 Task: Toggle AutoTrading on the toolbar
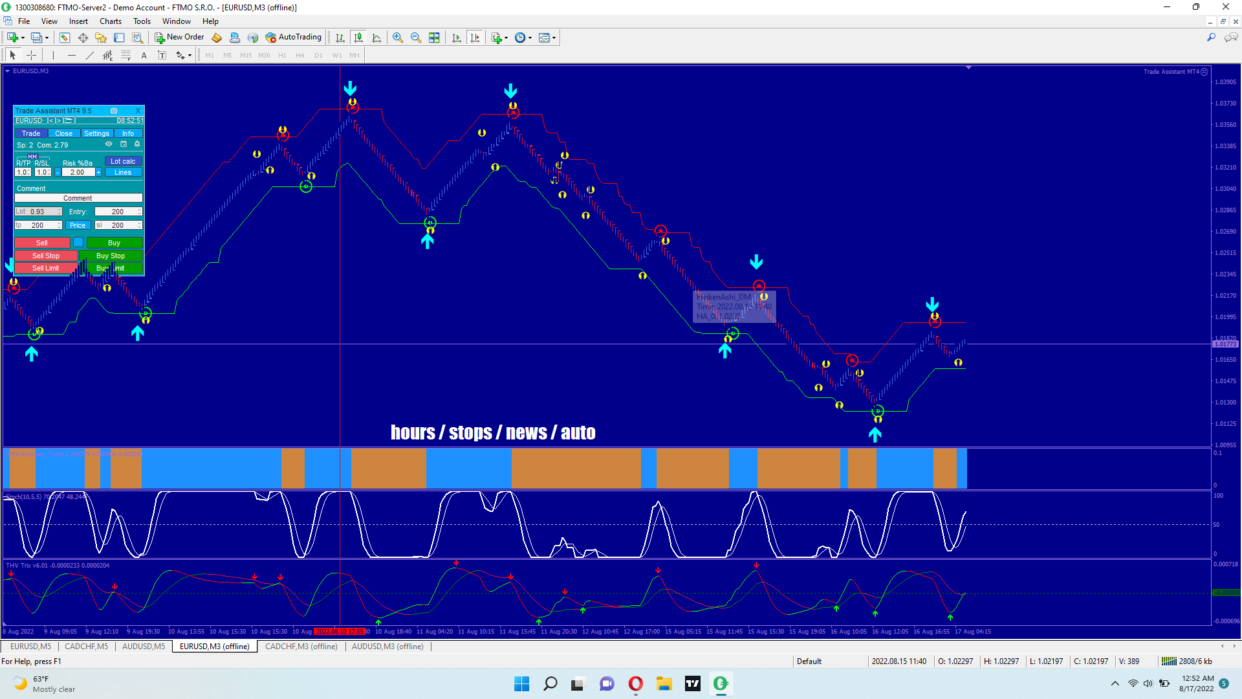tap(293, 38)
